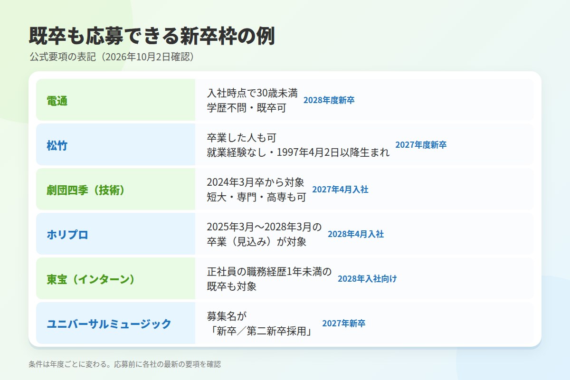Select the text 入社時点で30歳未満
This screenshot has width=570, height=380.
point(252,93)
